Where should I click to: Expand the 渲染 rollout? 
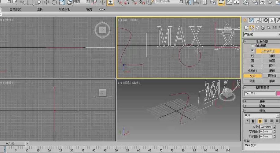click(262, 101)
